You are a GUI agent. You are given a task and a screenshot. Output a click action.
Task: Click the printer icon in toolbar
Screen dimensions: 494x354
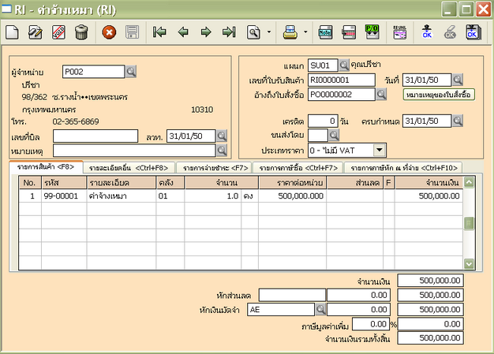(x=290, y=32)
